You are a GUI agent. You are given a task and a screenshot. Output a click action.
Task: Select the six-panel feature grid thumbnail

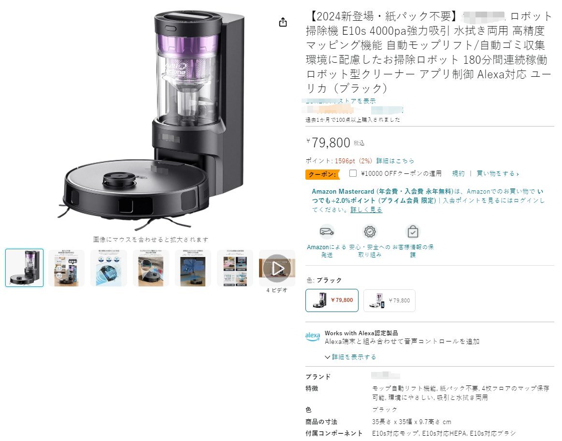pyautogui.click(x=235, y=268)
